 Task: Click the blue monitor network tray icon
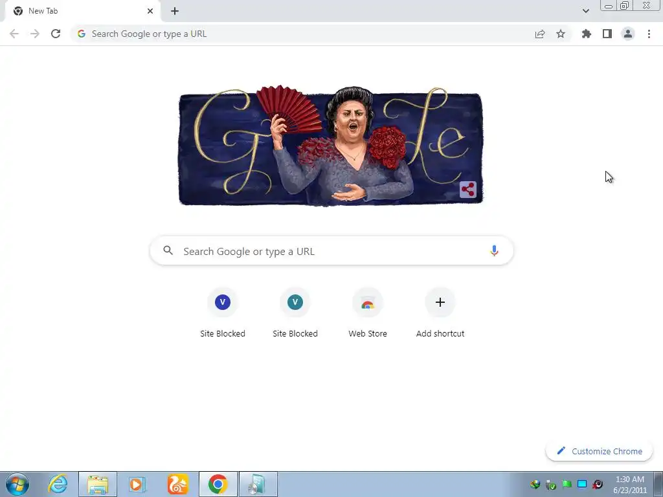582,484
